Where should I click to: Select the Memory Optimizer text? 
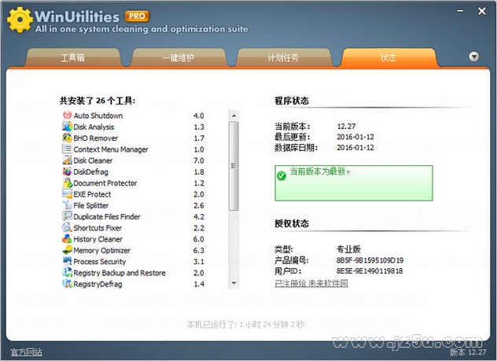click(x=101, y=250)
